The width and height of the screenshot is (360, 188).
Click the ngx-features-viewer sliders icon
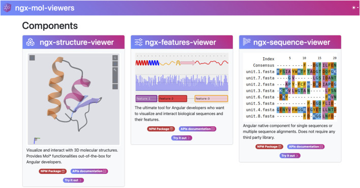(138, 42)
